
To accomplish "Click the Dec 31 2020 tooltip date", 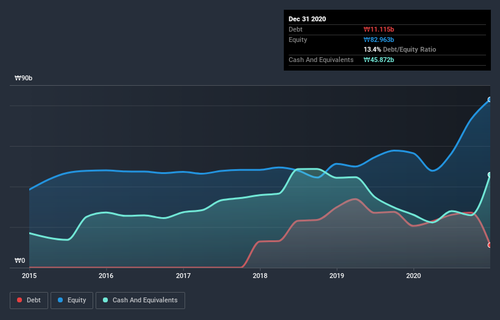I will [307, 19].
